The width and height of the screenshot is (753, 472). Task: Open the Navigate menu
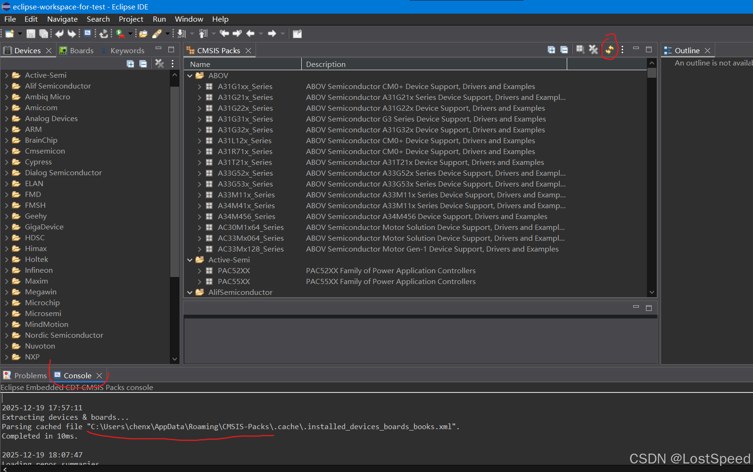(x=62, y=19)
